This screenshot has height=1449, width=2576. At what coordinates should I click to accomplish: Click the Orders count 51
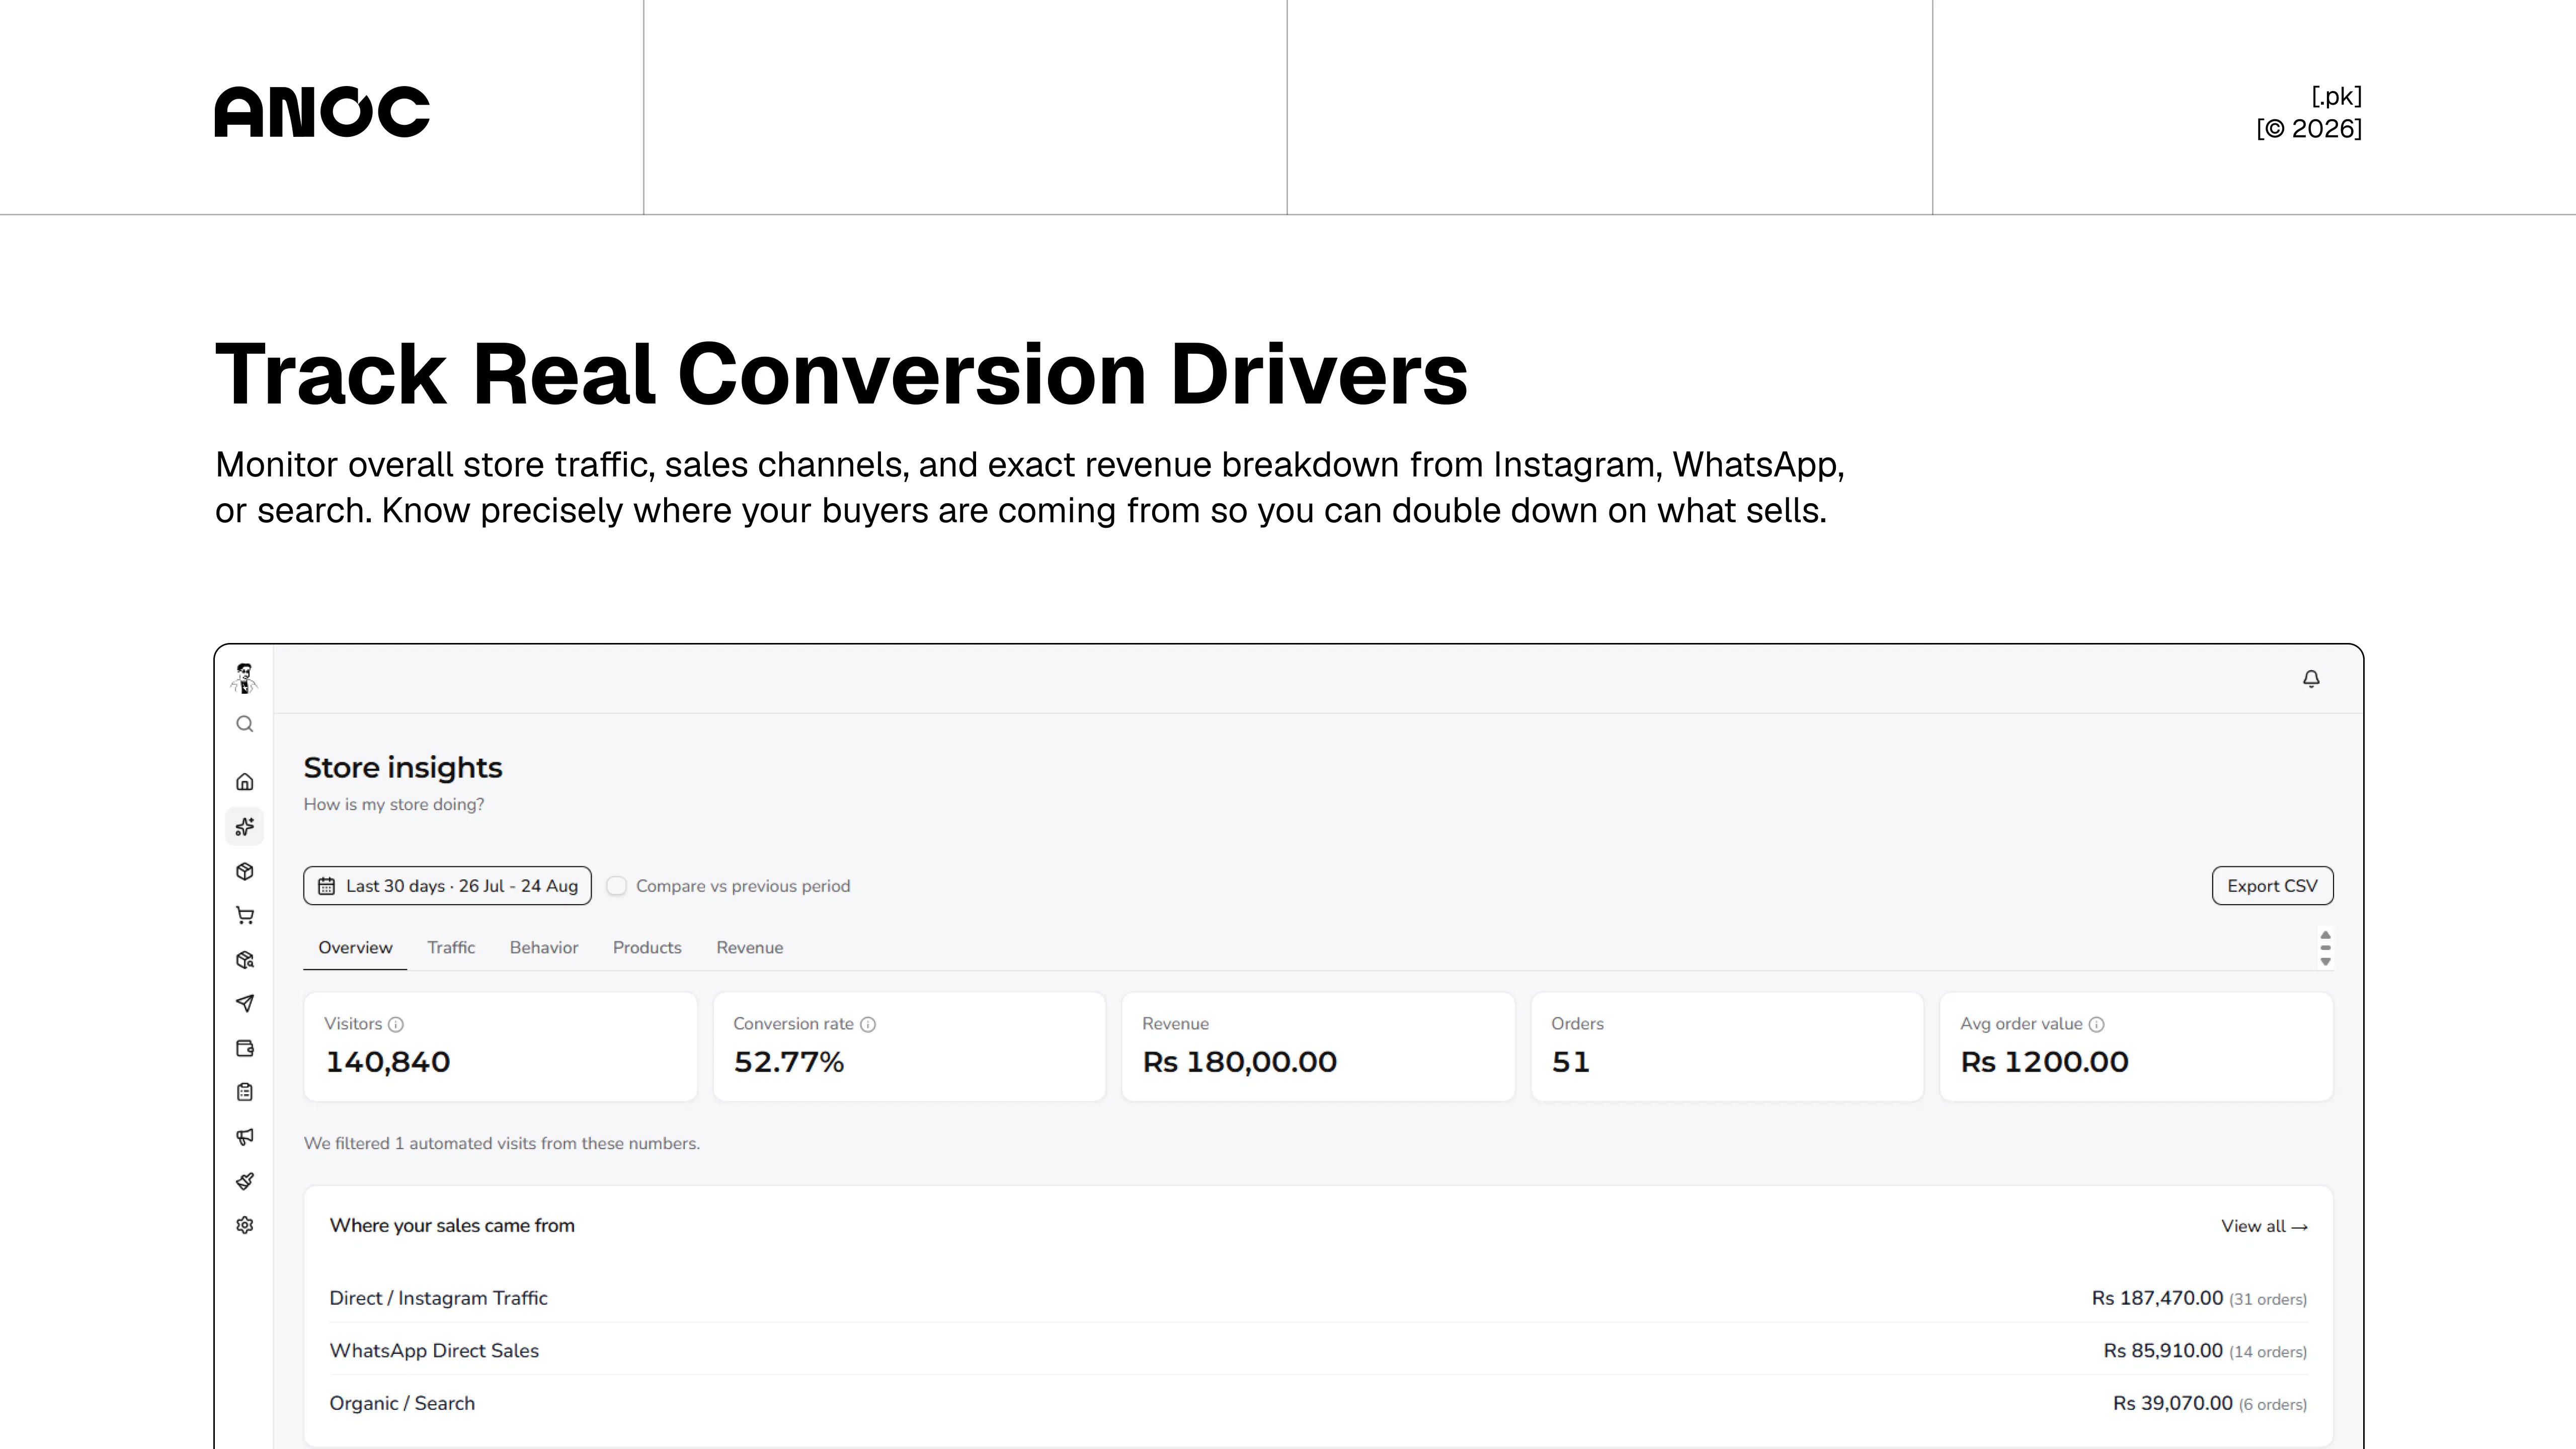(1570, 1062)
